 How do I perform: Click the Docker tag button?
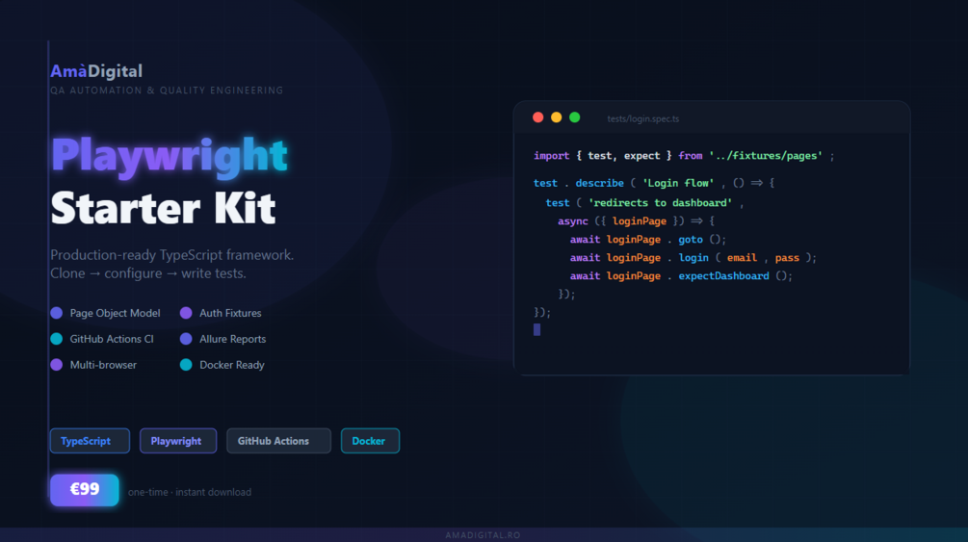pyautogui.click(x=370, y=441)
